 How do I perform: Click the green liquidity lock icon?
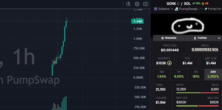tap(169, 63)
